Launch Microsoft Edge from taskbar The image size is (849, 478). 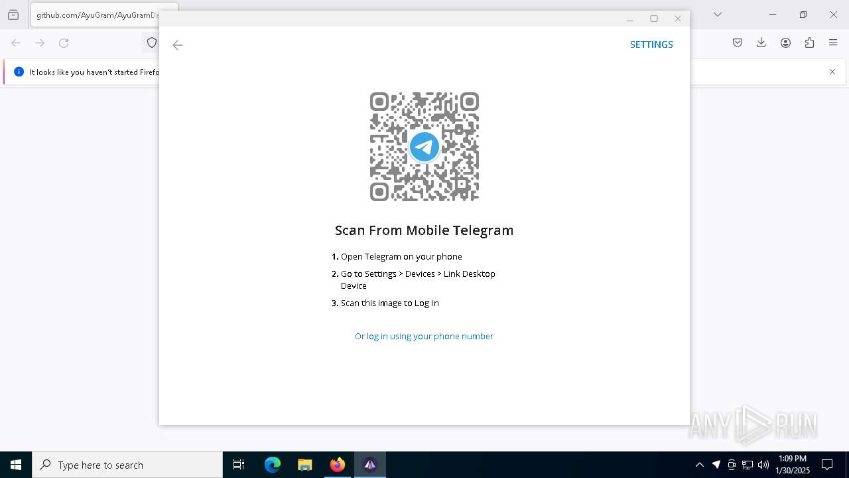coord(273,465)
